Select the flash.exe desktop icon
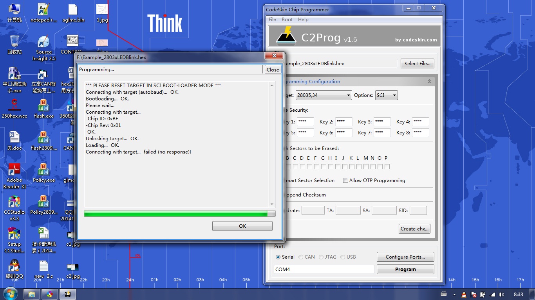The width and height of the screenshot is (535, 300). click(43, 109)
